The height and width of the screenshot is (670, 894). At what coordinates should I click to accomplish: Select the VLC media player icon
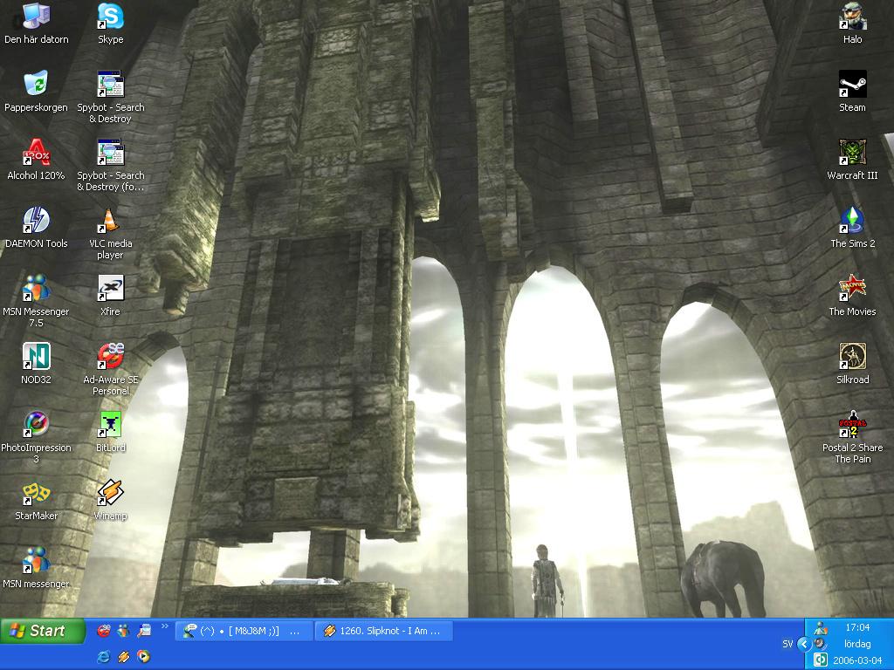[x=110, y=234]
